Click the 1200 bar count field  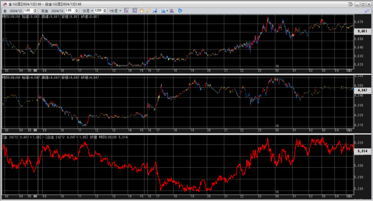98,11
